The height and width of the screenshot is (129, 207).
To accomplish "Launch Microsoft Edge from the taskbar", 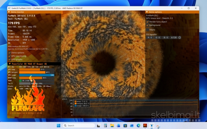I will tap(138, 125).
